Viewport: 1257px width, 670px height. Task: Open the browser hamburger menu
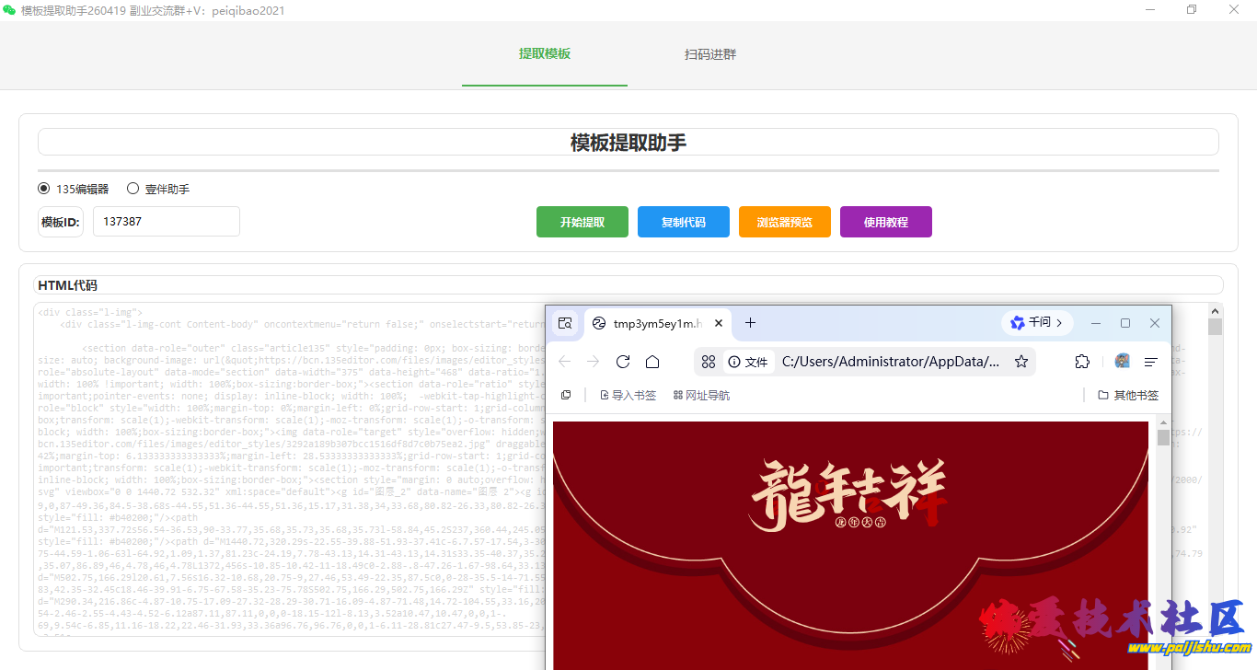pyautogui.click(x=1150, y=362)
